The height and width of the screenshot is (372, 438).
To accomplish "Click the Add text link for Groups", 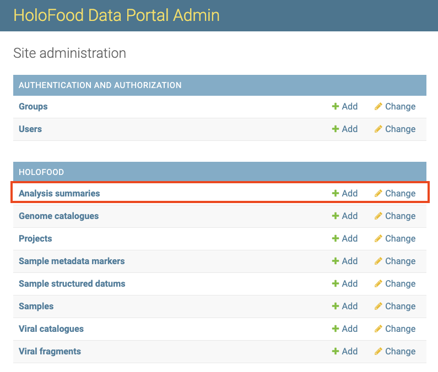I will tap(350, 106).
